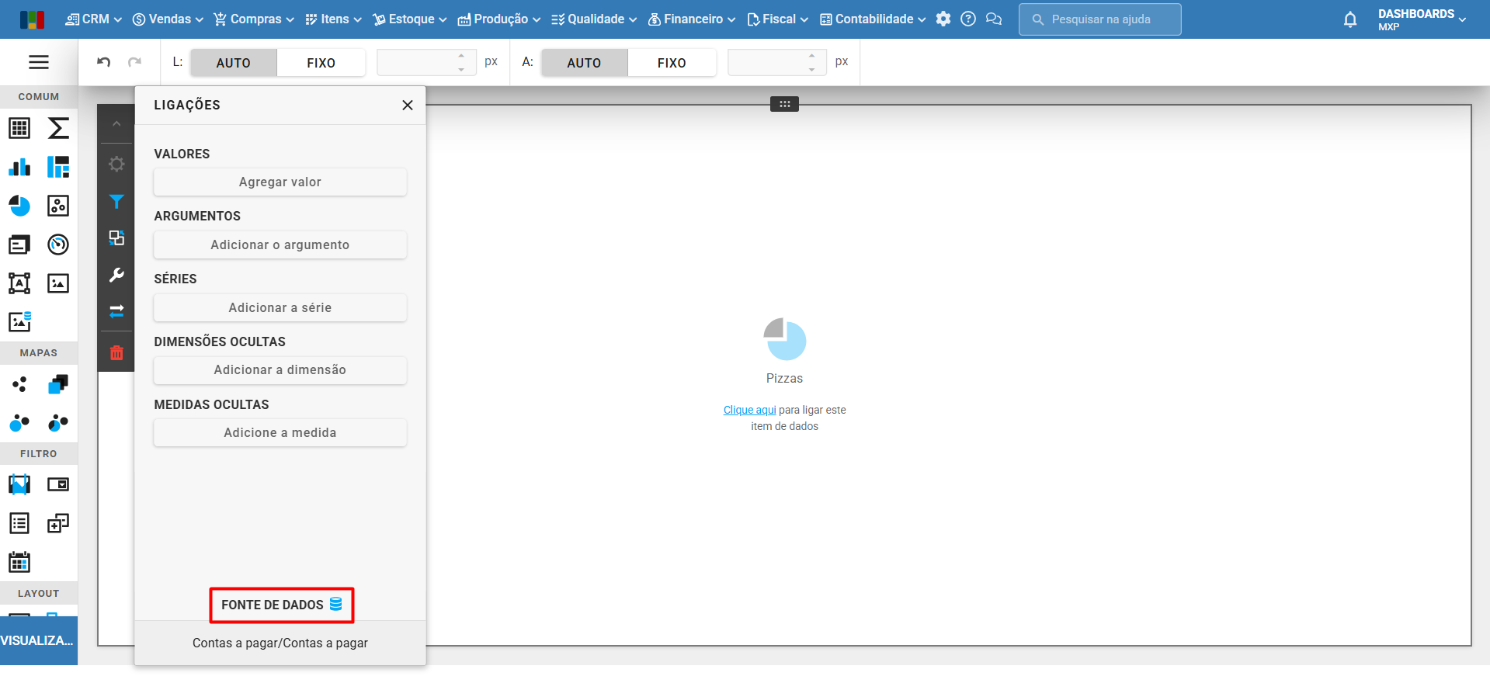This screenshot has height=697, width=1490.
Task: Follow the Clique aqui link
Action: (x=750, y=411)
